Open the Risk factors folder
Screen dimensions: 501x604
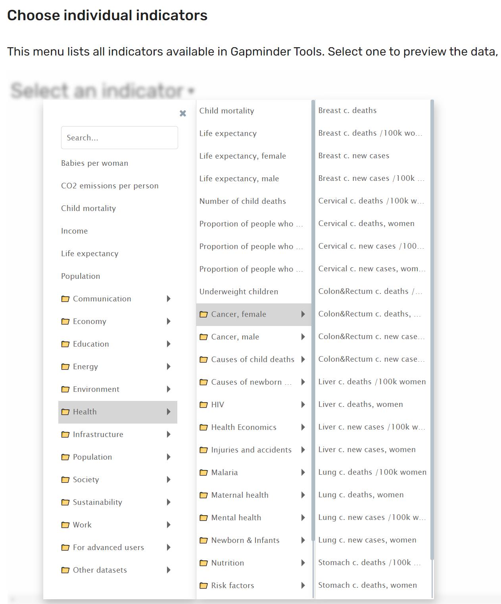(x=232, y=586)
